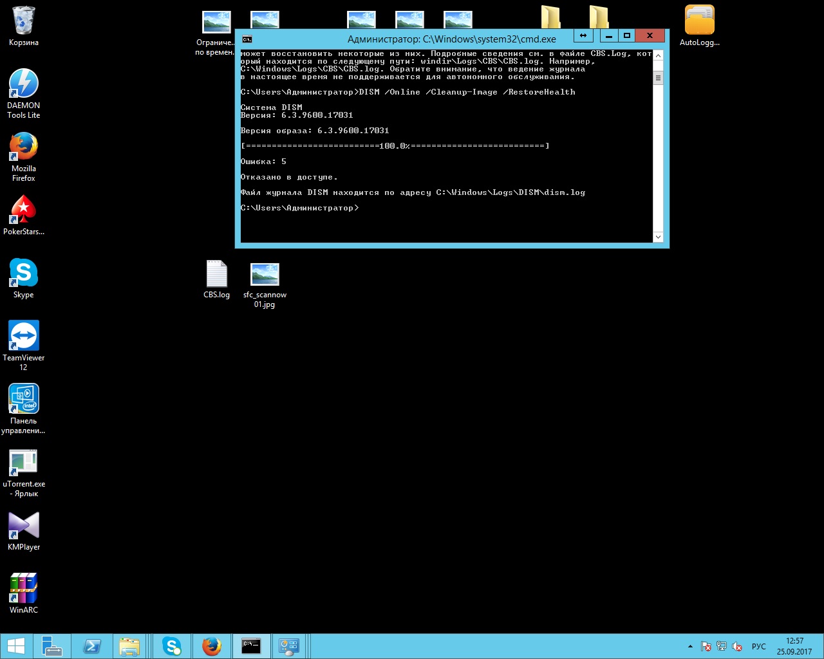Open the Корзина recycle bin icon
The width and height of the screenshot is (824, 659).
[x=24, y=21]
